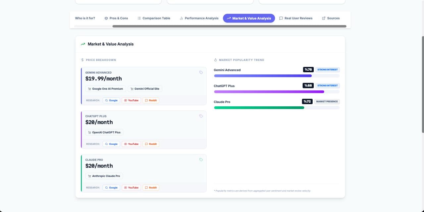Screen dimensions: 424x212
Task: Go to Performance Analysis tab
Action: tap(199, 18)
